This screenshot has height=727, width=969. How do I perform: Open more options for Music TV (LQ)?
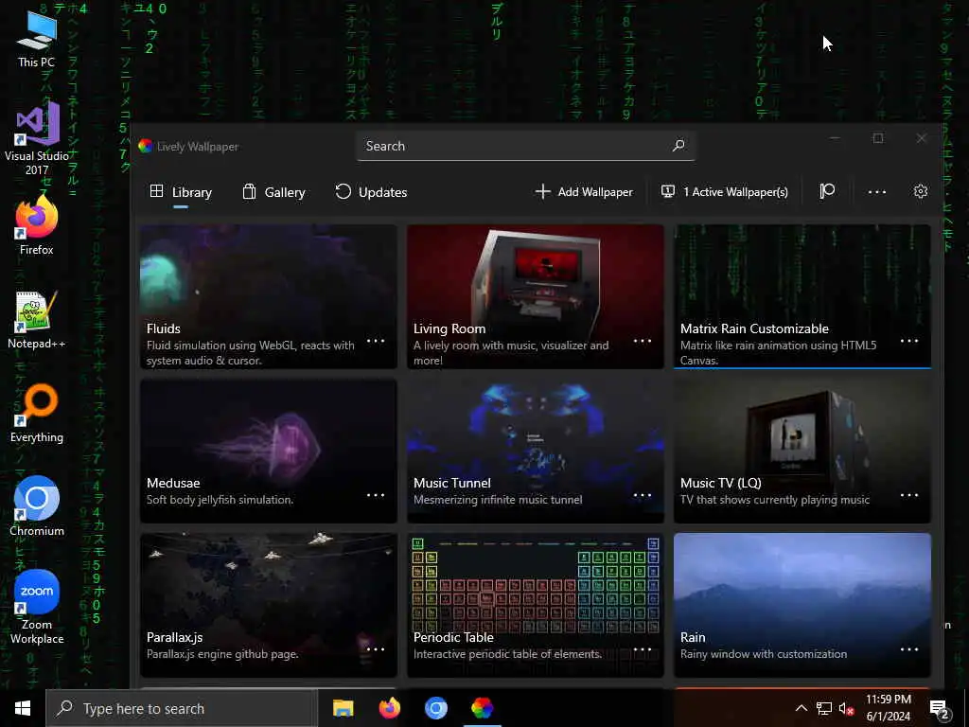click(x=909, y=495)
